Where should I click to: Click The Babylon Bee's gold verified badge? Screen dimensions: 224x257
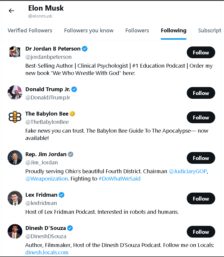click(x=72, y=114)
